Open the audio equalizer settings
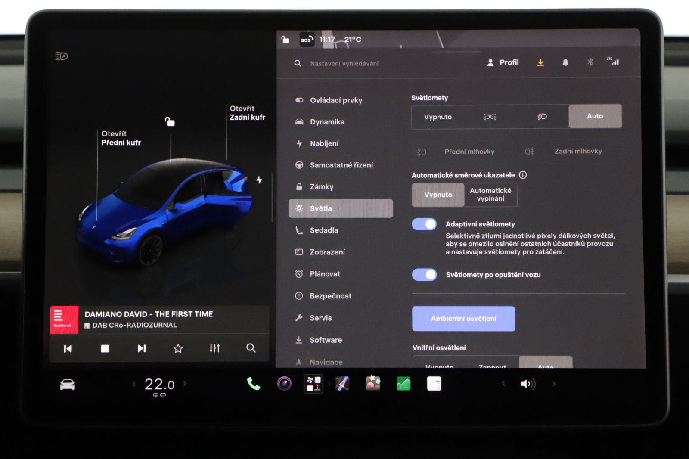Viewport: 689px width, 459px height. coord(214,348)
